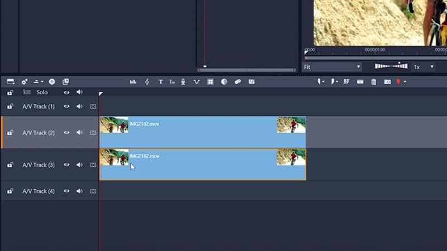Click the rectangular snapping toolbar icon
447x251 pixels.
click(360, 81)
